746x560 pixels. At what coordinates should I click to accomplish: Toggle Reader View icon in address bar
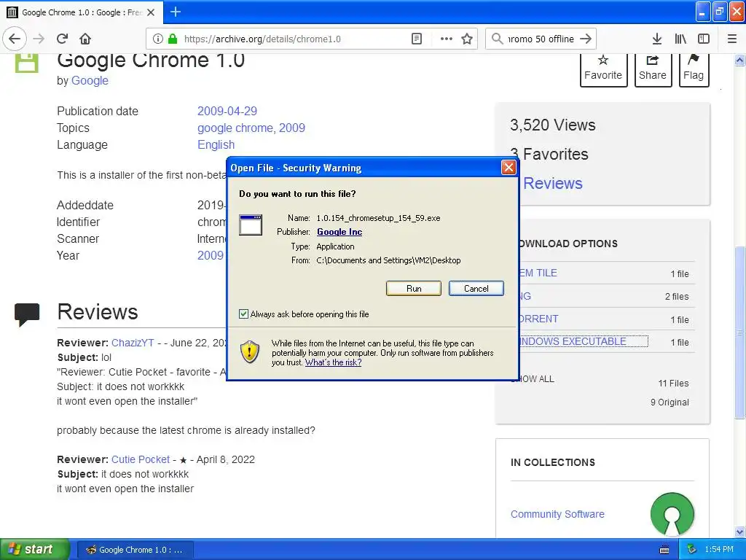(416, 39)
